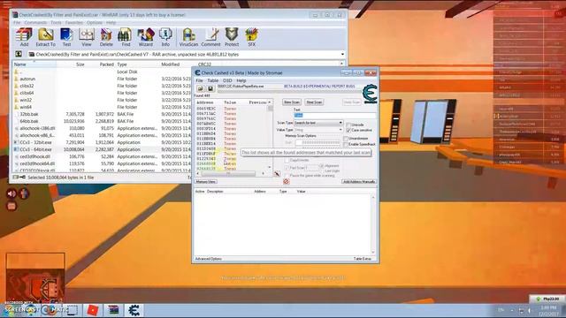This screenshot has height=318, width=566.
Task: Select CCv3 - 64bit.exe in WinRAR list
Action: 35,149
